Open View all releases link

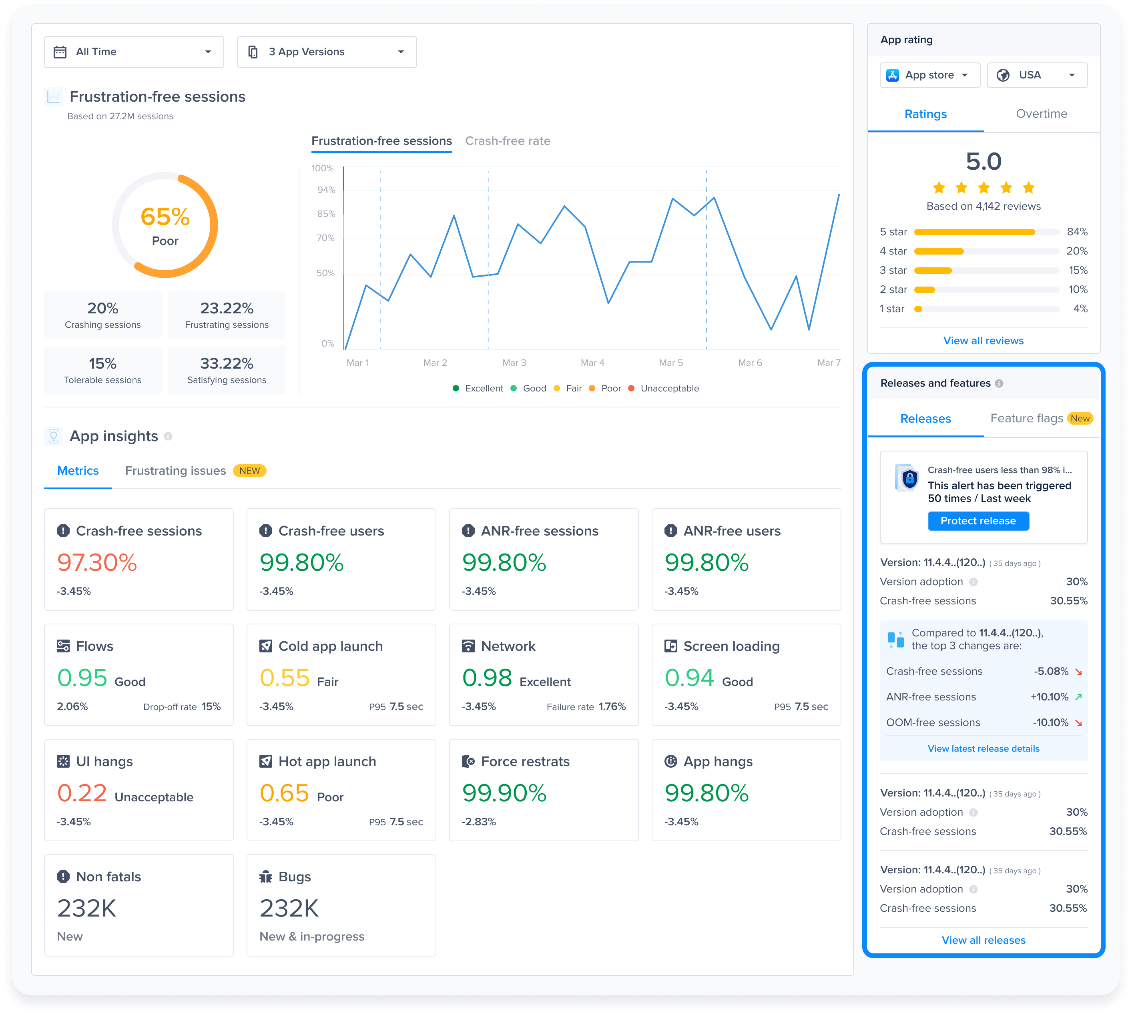[983, 940]
